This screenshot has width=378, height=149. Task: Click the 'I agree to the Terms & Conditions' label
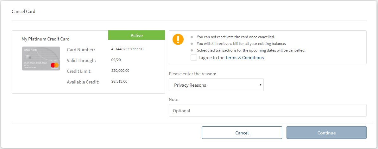(231, 58)
